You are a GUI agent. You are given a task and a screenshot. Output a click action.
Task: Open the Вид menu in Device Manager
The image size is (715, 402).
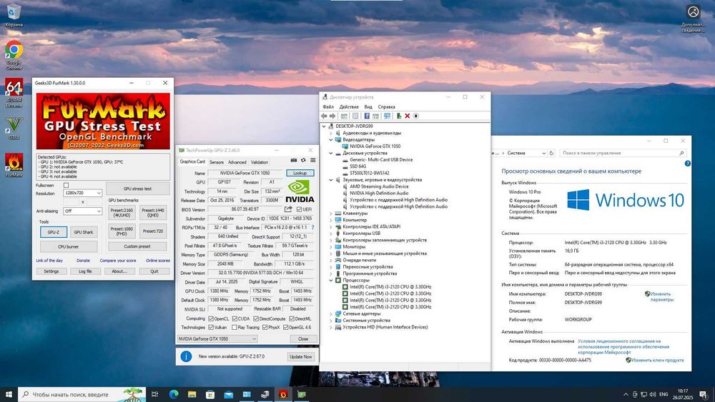click(x=368, y=107)
